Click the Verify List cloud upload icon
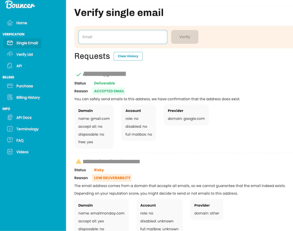This screenshot has width=293, height=231. 10,55
